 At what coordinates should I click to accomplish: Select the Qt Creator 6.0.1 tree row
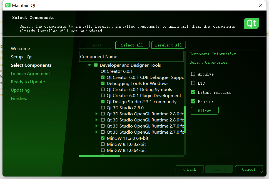(116, 71)
